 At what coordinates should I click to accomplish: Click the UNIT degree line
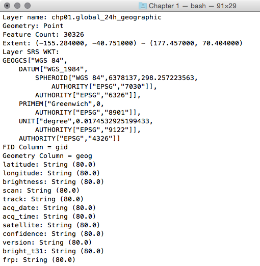coord(86,121)
